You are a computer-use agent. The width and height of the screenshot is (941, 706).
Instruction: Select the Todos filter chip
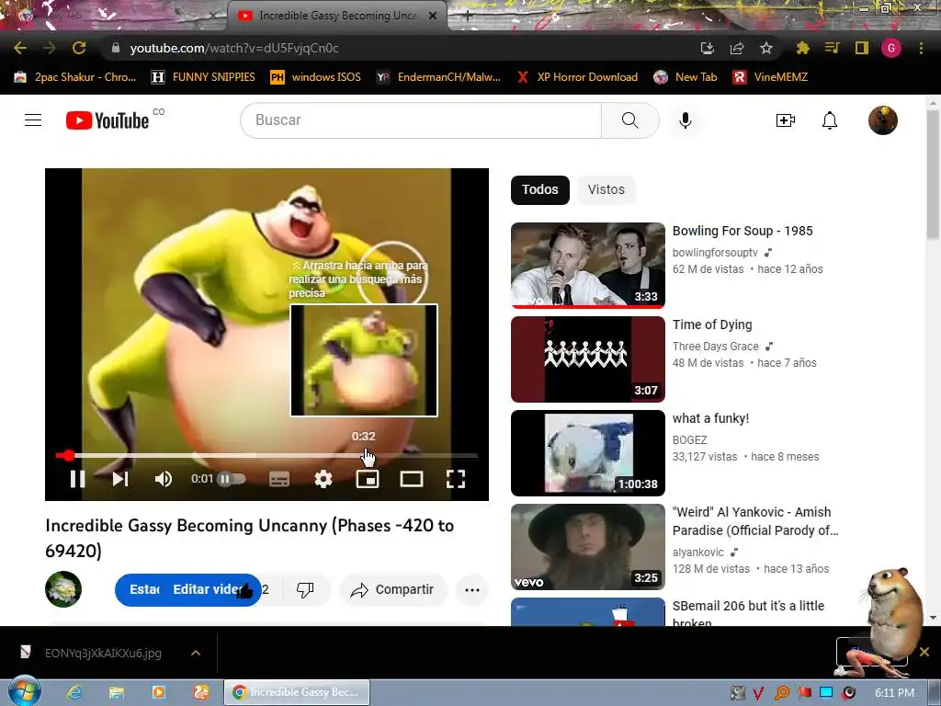click(540, 189)
